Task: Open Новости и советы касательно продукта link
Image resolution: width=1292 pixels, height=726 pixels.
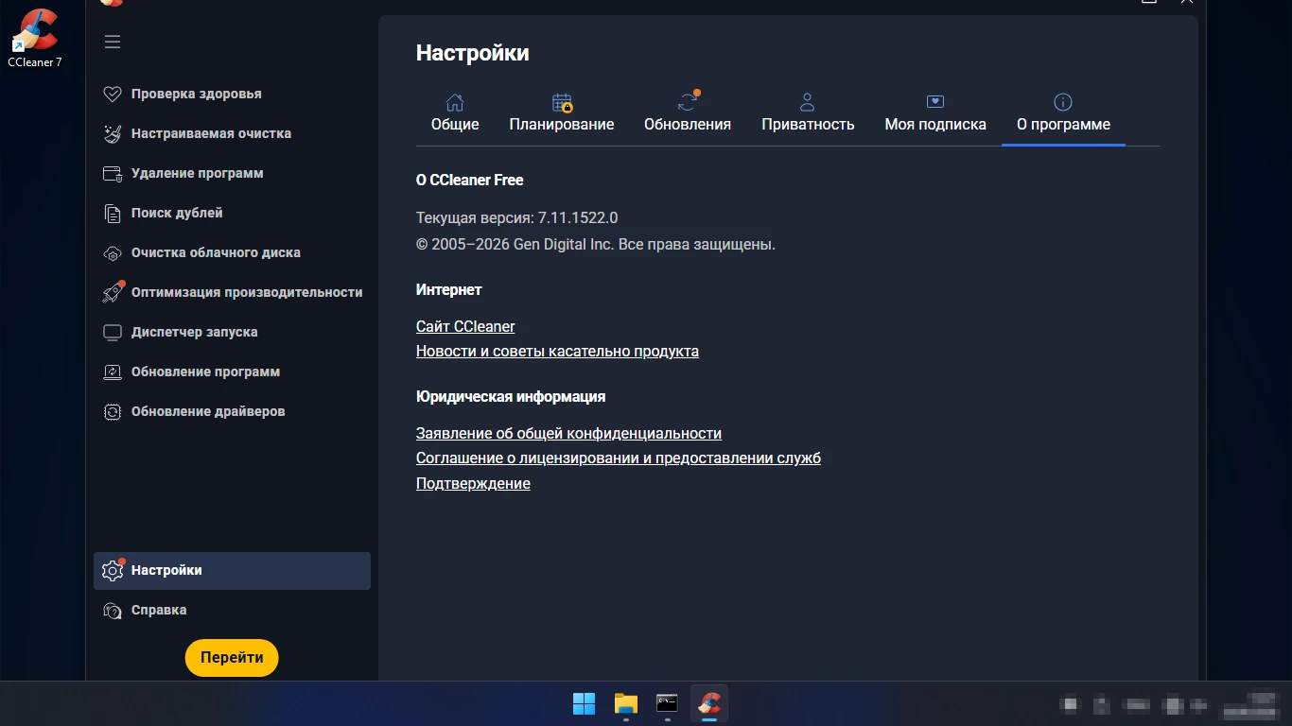Action: coord(557,351)
